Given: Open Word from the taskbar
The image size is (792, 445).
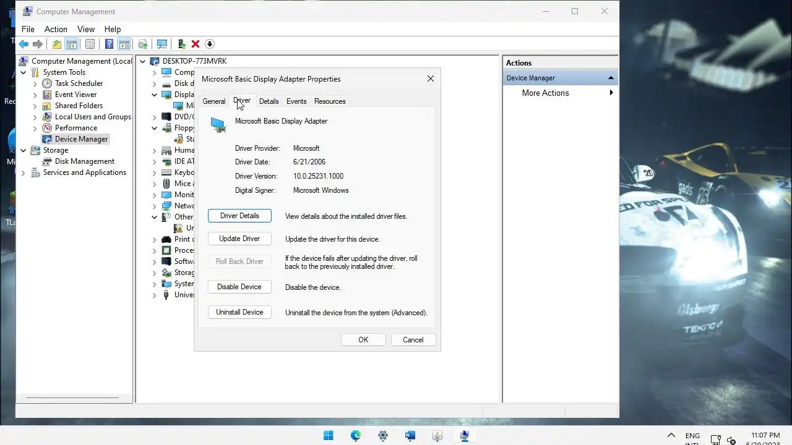Looking at the screenshot, I should point(410,436).
